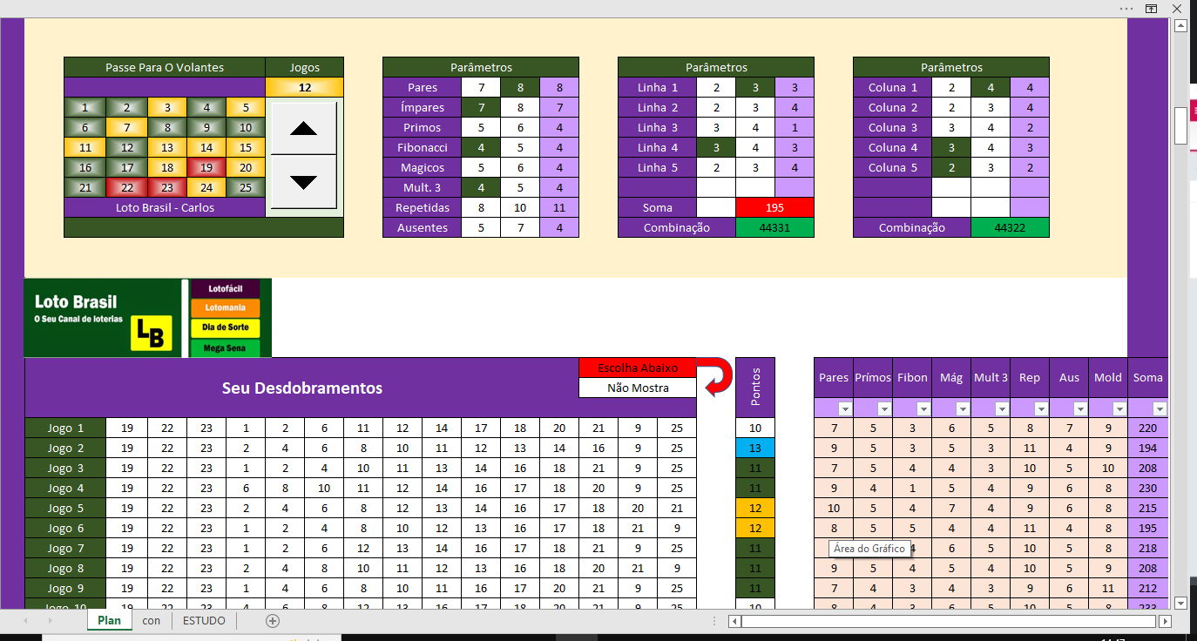Click the vertical scrollbar up arrow
The image size is (1197, 641).
(1180, 25)
